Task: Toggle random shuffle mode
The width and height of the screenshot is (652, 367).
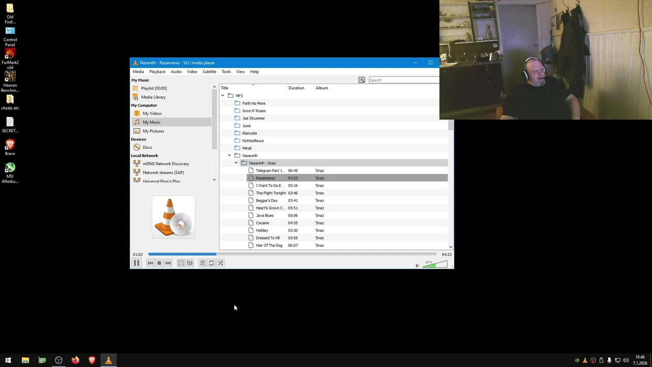Action: click(x=221, y=263)
